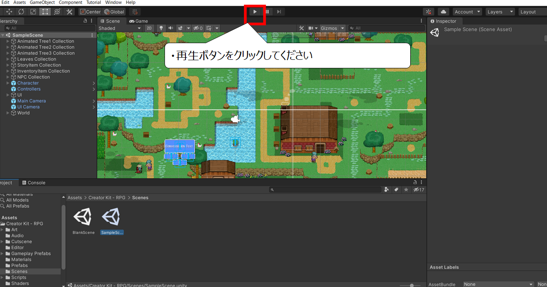The image size is (547, 287).
Task: Open the GameObject menu
Action: tap(42, 3)
